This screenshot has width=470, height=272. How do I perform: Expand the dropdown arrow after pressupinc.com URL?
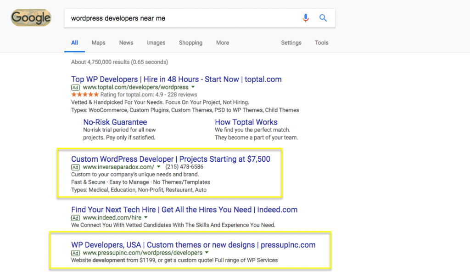[x=207, y=253]
